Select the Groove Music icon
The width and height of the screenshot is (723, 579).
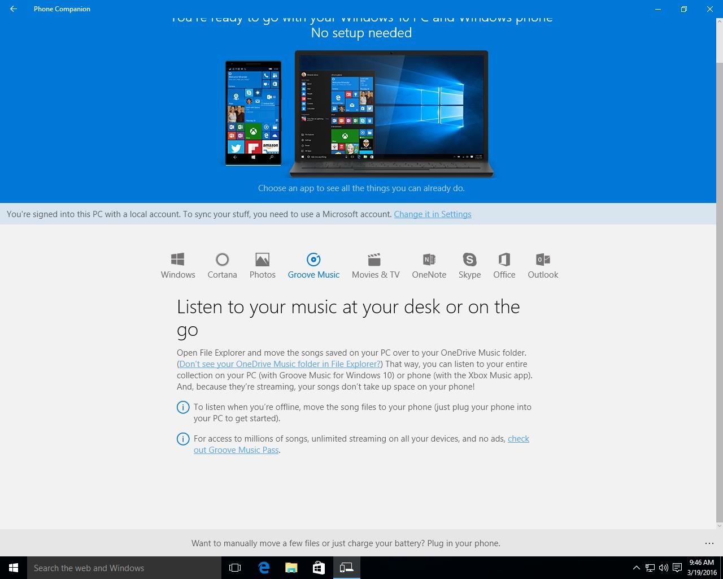point(313,260)
